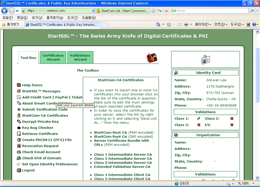
Task: Open a new browser tab
Action: click(104, 25)
